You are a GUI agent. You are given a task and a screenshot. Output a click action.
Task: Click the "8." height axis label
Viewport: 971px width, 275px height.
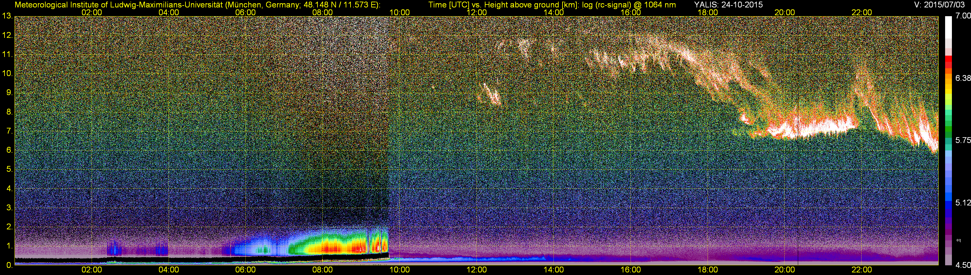[x=9, y=112]
